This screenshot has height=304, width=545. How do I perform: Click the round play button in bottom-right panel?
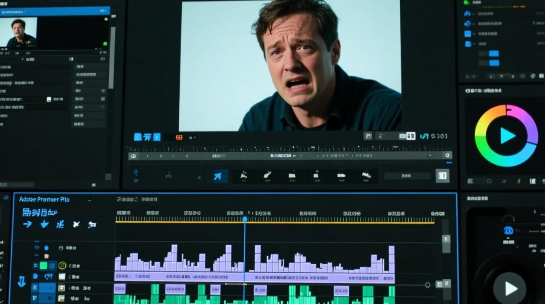pyautogui.click(x=510, y=288)
